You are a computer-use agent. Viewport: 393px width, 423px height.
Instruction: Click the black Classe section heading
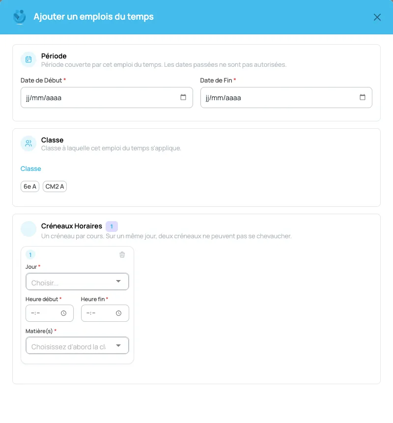(53, 140)
